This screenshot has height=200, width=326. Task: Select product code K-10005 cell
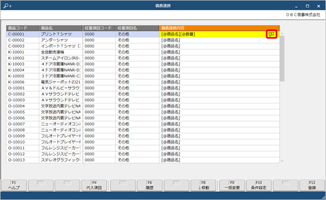point(22,76)
